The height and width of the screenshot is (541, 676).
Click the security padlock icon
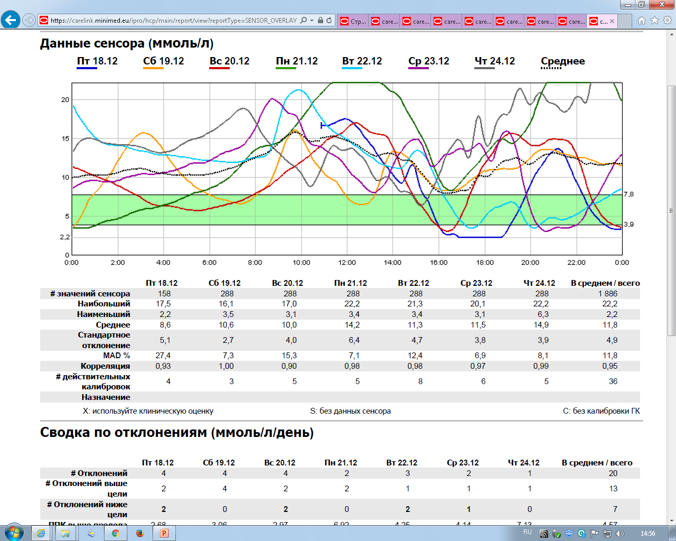[321, 21]
